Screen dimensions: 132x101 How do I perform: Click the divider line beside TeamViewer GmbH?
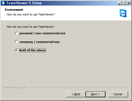point(78,88)
